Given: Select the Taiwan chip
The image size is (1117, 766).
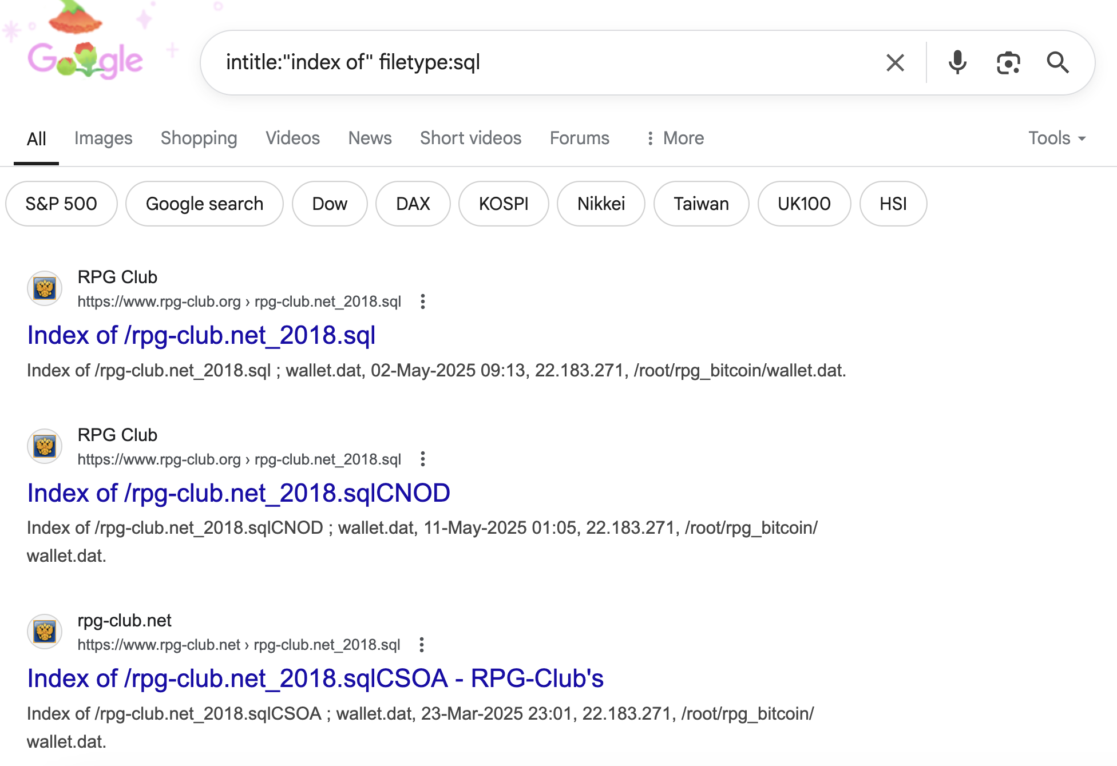Looking at the screenshot, I should (701, 204).
